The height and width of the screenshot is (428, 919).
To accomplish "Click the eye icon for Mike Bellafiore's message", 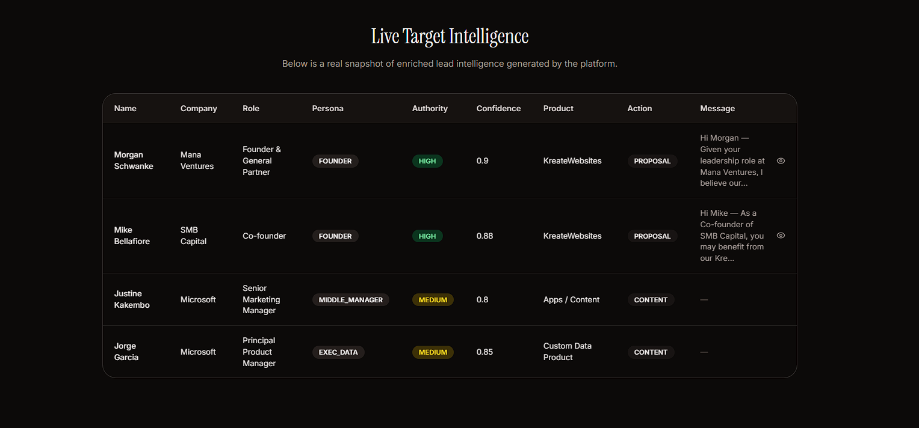I will 781,235.
